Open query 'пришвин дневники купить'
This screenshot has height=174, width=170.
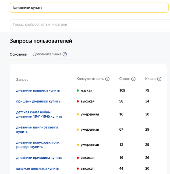38,101
